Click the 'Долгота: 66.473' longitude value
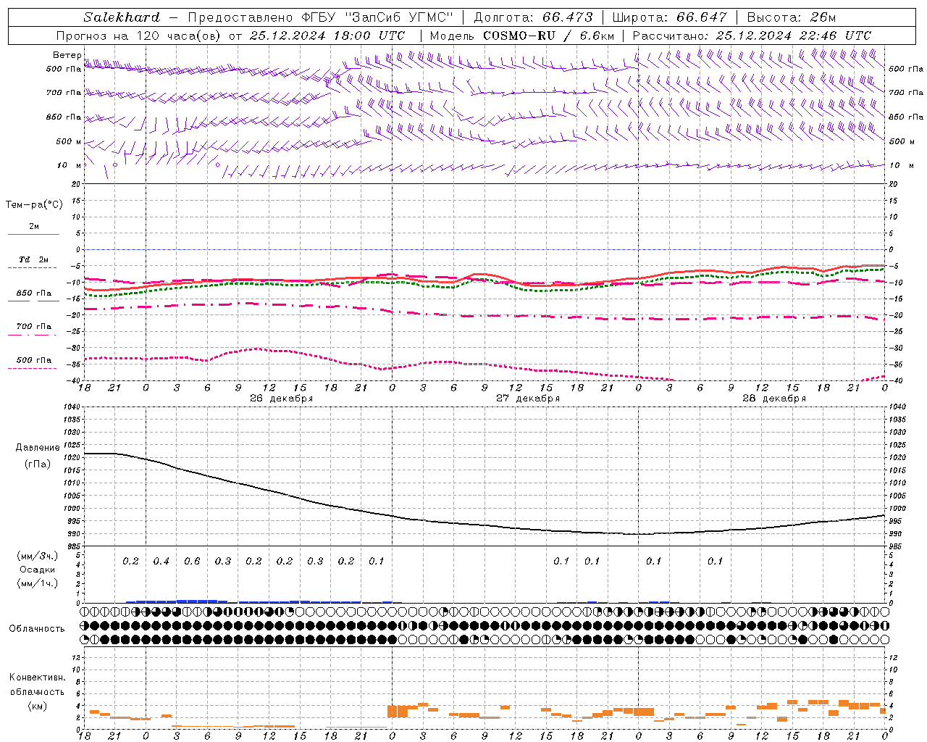Screen dimensions: 927x742 533,17
